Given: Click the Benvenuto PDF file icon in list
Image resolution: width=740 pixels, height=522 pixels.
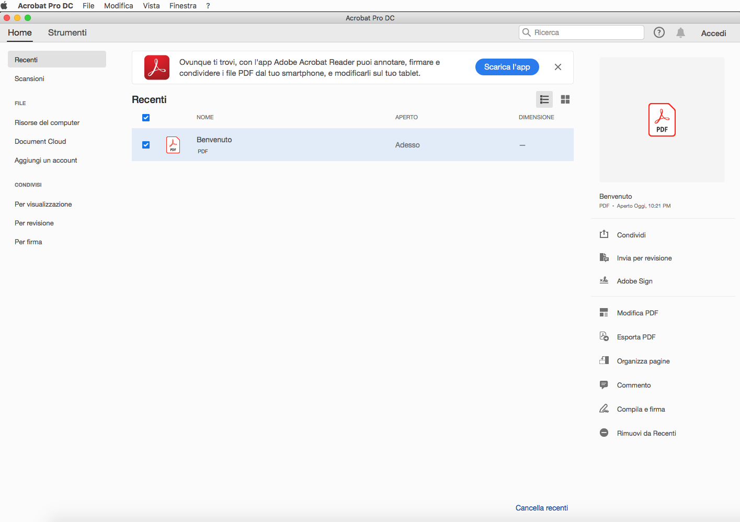Looking at the screenshot, I should pyautogui.click(x=173, y=145).
